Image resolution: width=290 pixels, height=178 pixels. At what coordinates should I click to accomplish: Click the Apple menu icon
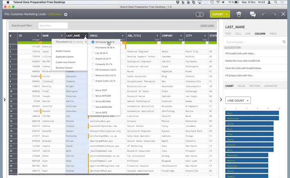[7, 2]
